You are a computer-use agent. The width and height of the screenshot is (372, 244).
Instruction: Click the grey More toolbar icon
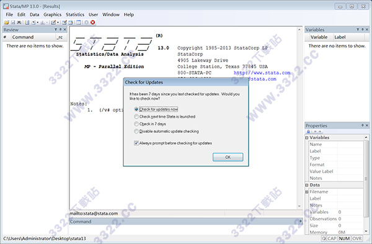click(86, 22)
